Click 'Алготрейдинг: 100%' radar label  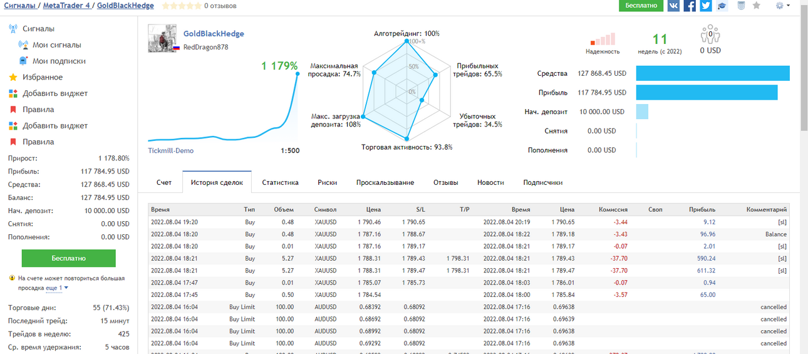pyautogui.click(x=407, y=34)
